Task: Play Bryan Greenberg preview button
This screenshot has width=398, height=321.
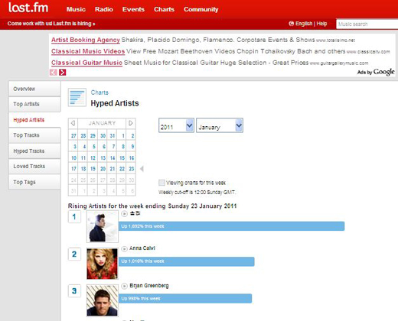Action: coord(124,286)
